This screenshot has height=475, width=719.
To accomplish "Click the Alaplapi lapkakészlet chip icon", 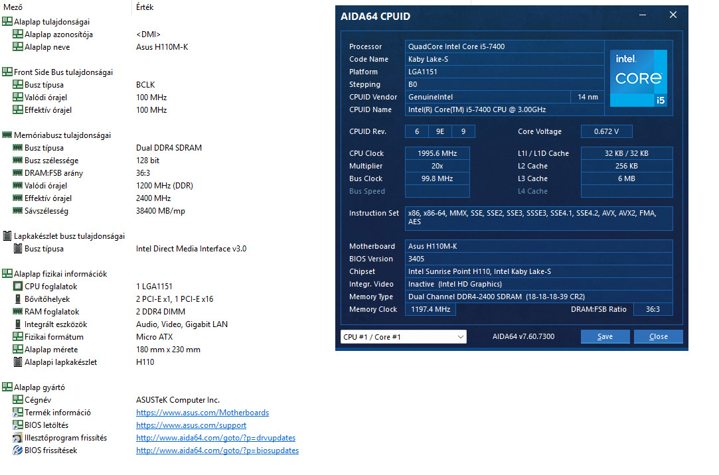I will (18, 362).
